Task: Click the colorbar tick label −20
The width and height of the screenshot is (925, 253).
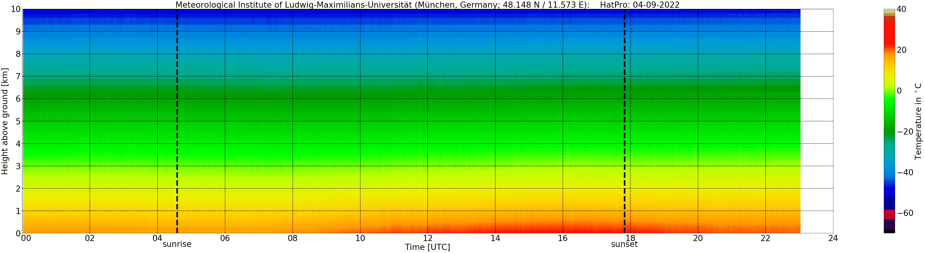Action: coord(905,132)
